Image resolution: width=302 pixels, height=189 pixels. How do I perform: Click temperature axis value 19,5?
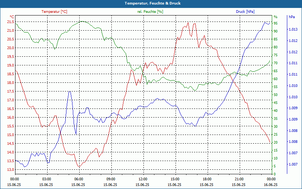[x=11, y=56]
